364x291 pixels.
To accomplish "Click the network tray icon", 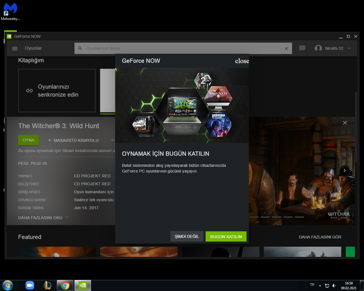I will (327, 286).
